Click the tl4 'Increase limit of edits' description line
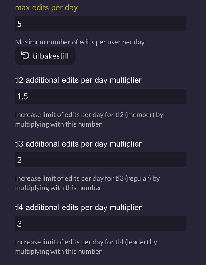The height and width of the screenshot is (265, 206). [x=86, y=242]
